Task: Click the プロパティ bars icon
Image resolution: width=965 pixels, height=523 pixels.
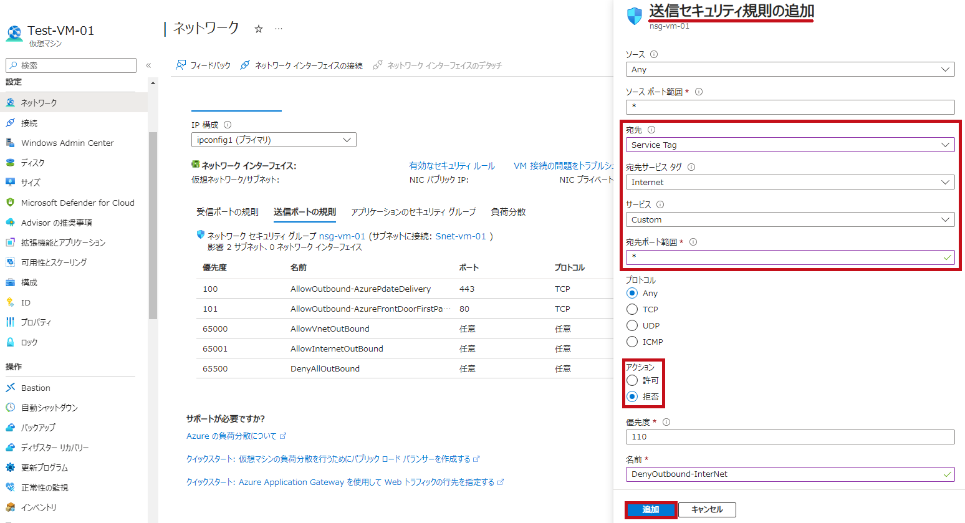Action: tap(10, 322)
